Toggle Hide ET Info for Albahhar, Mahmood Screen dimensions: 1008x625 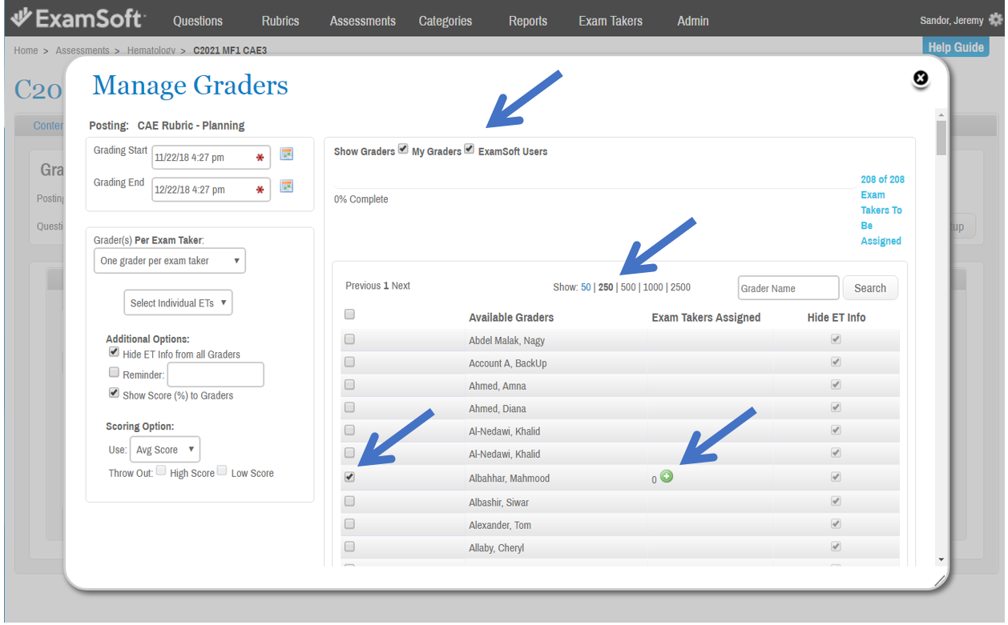pyautogui.click(x=837, y=477)
